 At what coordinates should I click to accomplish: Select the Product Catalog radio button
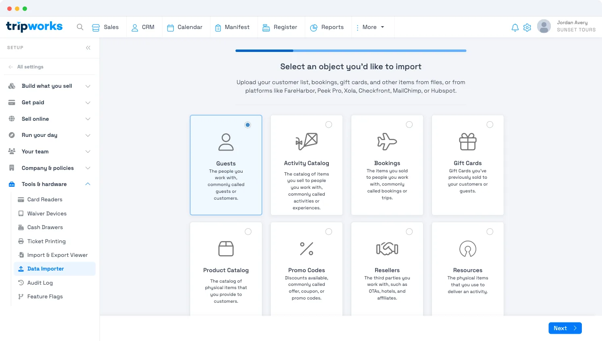click(248, 231)
